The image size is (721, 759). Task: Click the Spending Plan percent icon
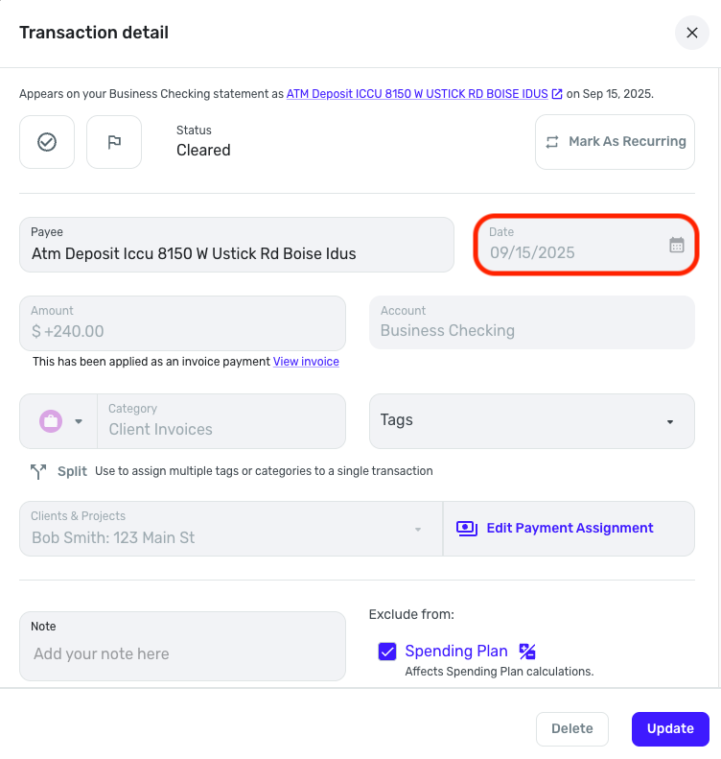pyautogui.click(x=527, y=652)
